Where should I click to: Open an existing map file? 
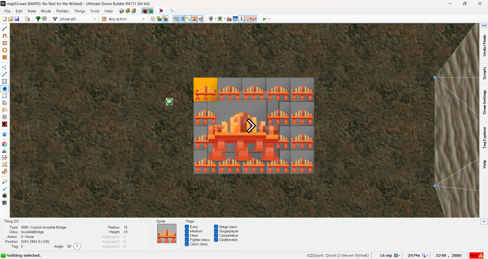tap(11, 19)
